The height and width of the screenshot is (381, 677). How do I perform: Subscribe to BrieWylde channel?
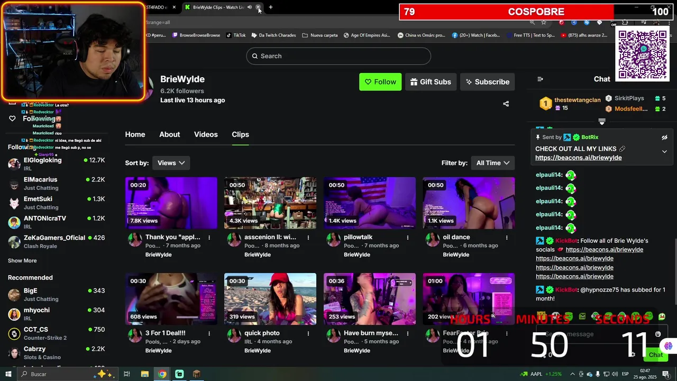(487, 82)
